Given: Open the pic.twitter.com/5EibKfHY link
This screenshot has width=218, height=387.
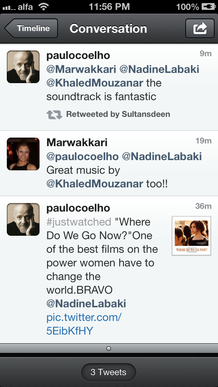Looking at the screenshot, I should click(84, 324).
